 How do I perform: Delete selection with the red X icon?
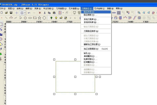40,13
